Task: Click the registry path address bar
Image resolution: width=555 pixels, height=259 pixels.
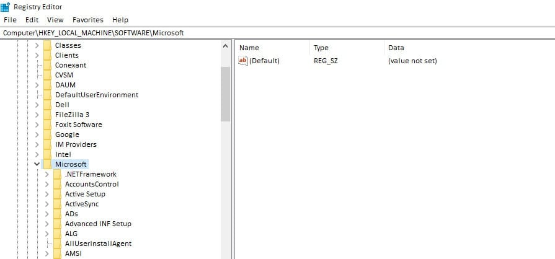Action: coord(278,33)
